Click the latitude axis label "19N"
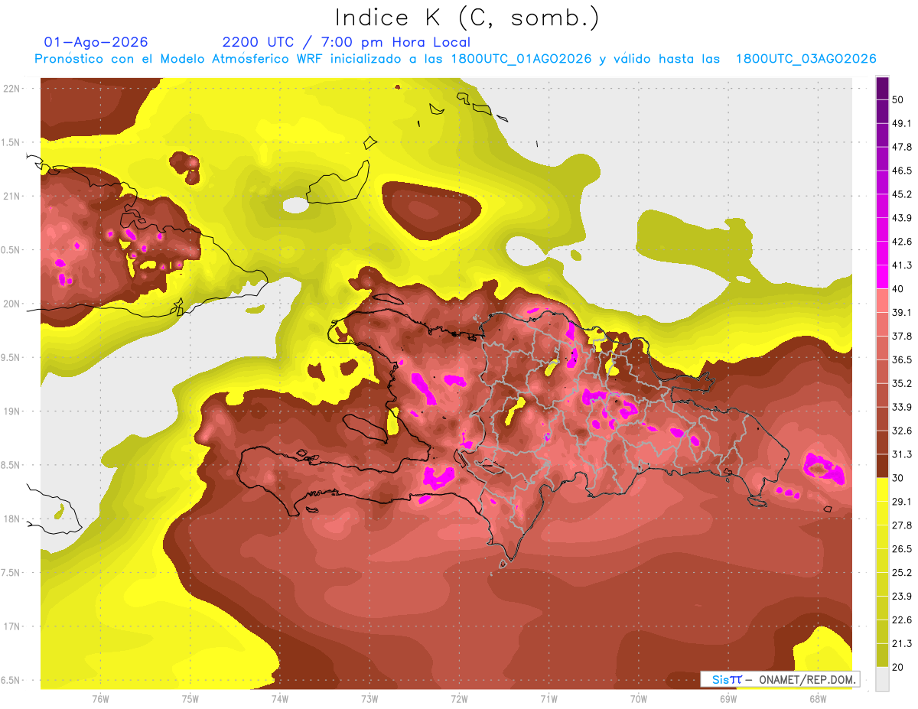The height and width of the screenshot is (709, 918). [x=11, y=411]
